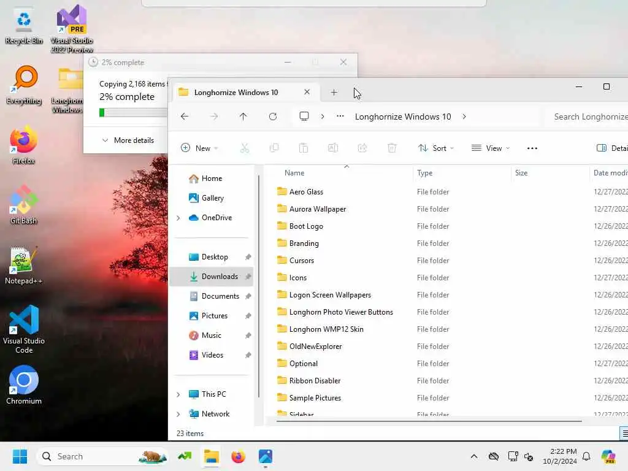
Task: Click chevron after Longhornize Windows 10 breadcrumb
Action: [464, 117]
